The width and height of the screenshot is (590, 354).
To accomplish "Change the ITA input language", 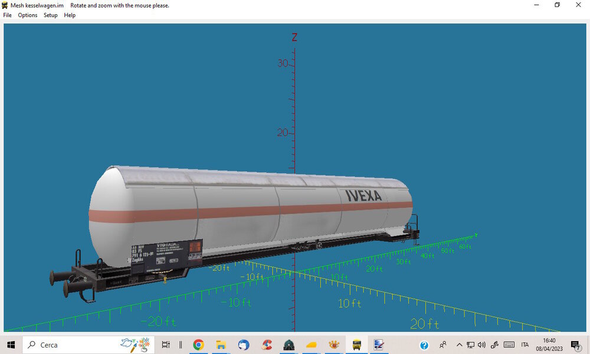I will pos(525,345).
